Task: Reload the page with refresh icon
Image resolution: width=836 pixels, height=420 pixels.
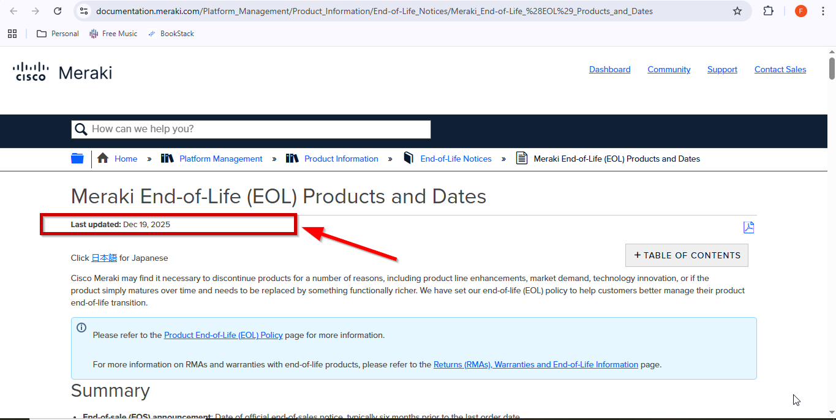Action: click(x=58, y=11)
